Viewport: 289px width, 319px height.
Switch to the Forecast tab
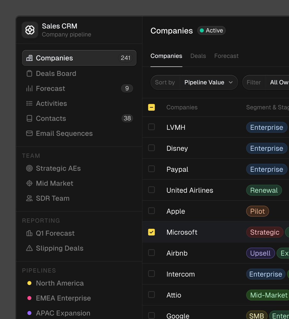click(226, 56)
